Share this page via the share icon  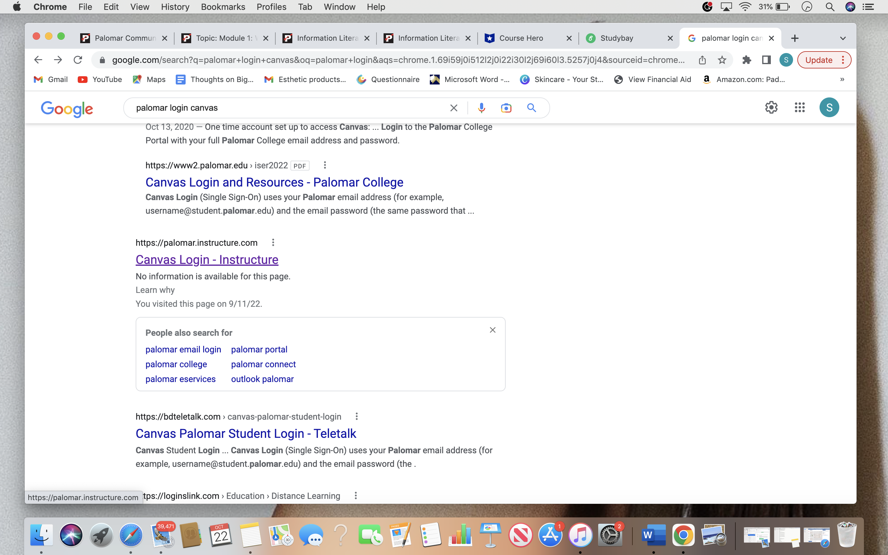(x=702, y=60)
